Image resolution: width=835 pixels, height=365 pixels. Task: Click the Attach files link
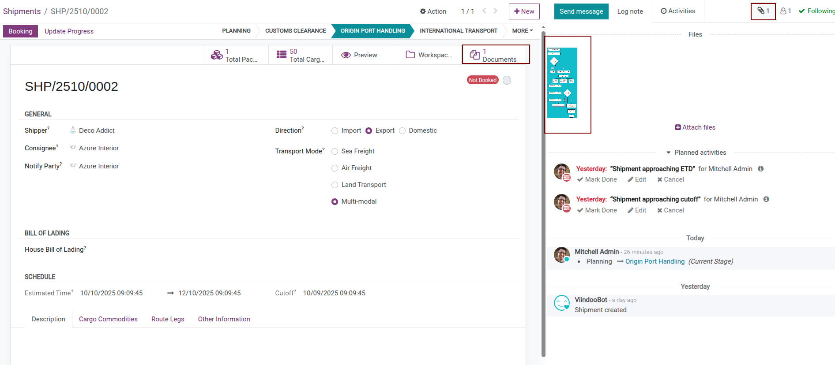point(695,127)
